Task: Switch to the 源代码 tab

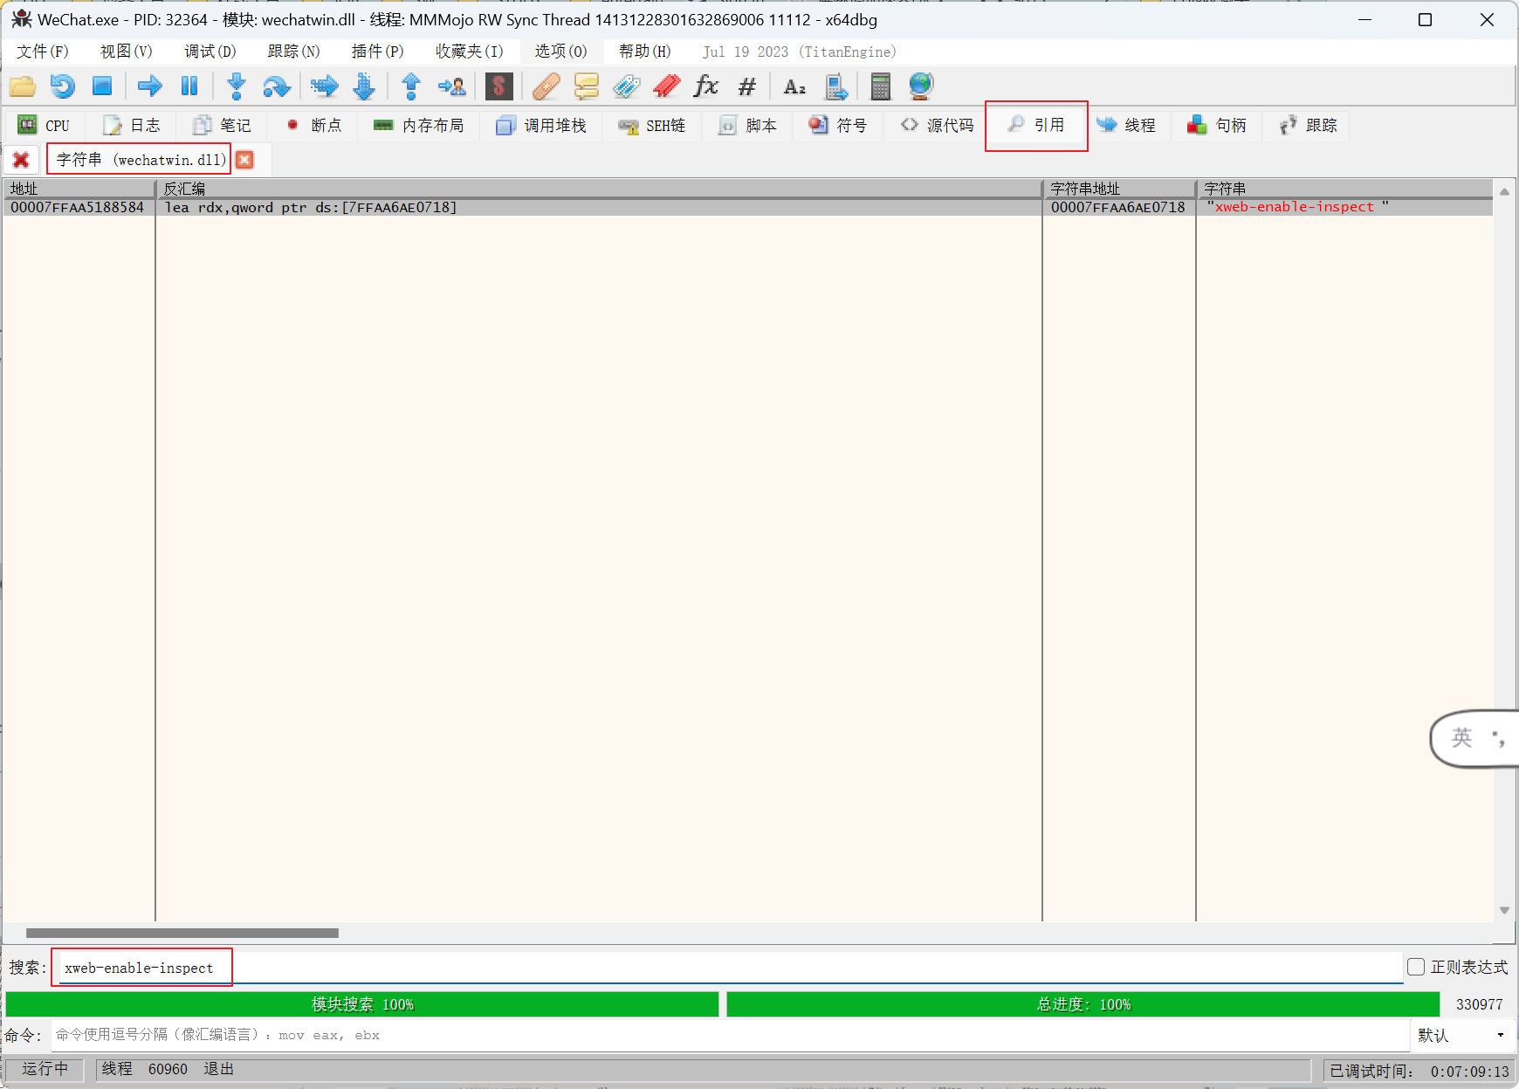Action: pyautogui.click(x=938, y=126)
